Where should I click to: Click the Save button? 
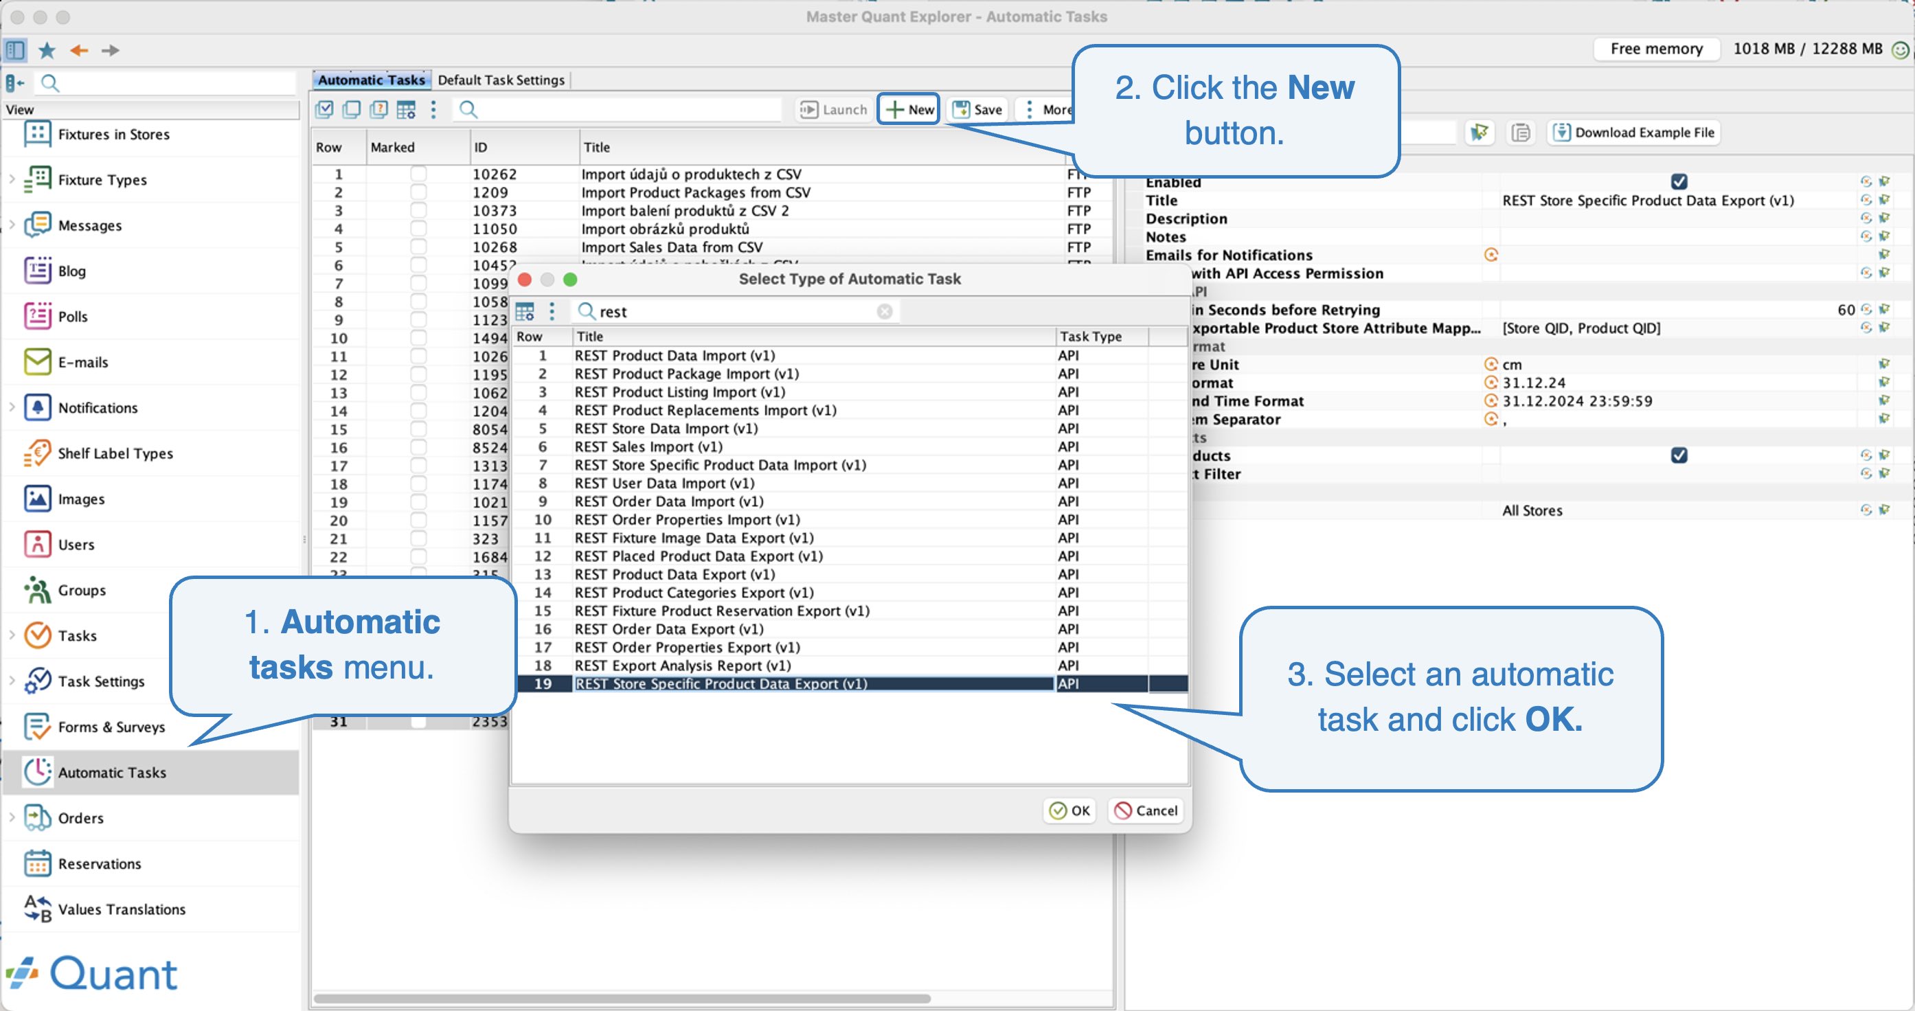(x=977, y=110)
